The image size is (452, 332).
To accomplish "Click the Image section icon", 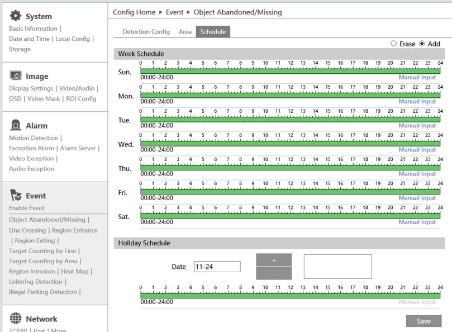I will pyautogui.click(x=16, y=75).
